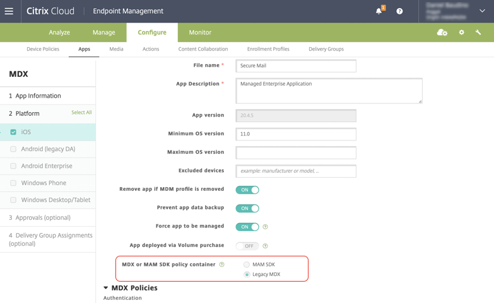Open the Media sub-tab

pyautogui.click(x=116, y=49)
